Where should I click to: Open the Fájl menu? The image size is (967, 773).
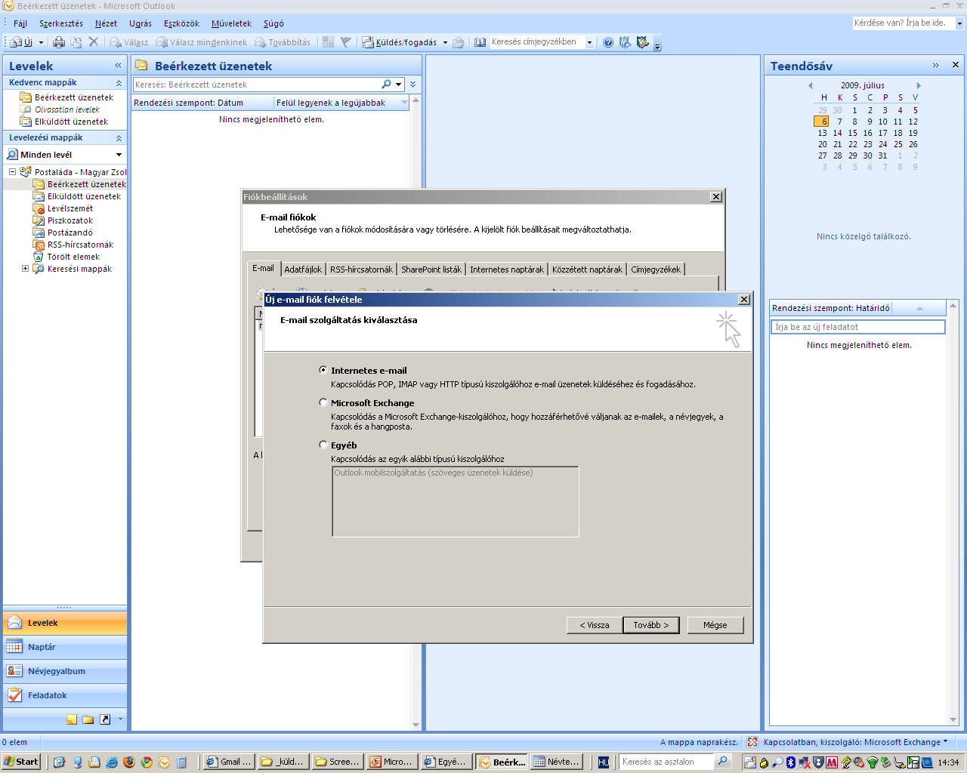pyautogui.click(x=20, y=23)
